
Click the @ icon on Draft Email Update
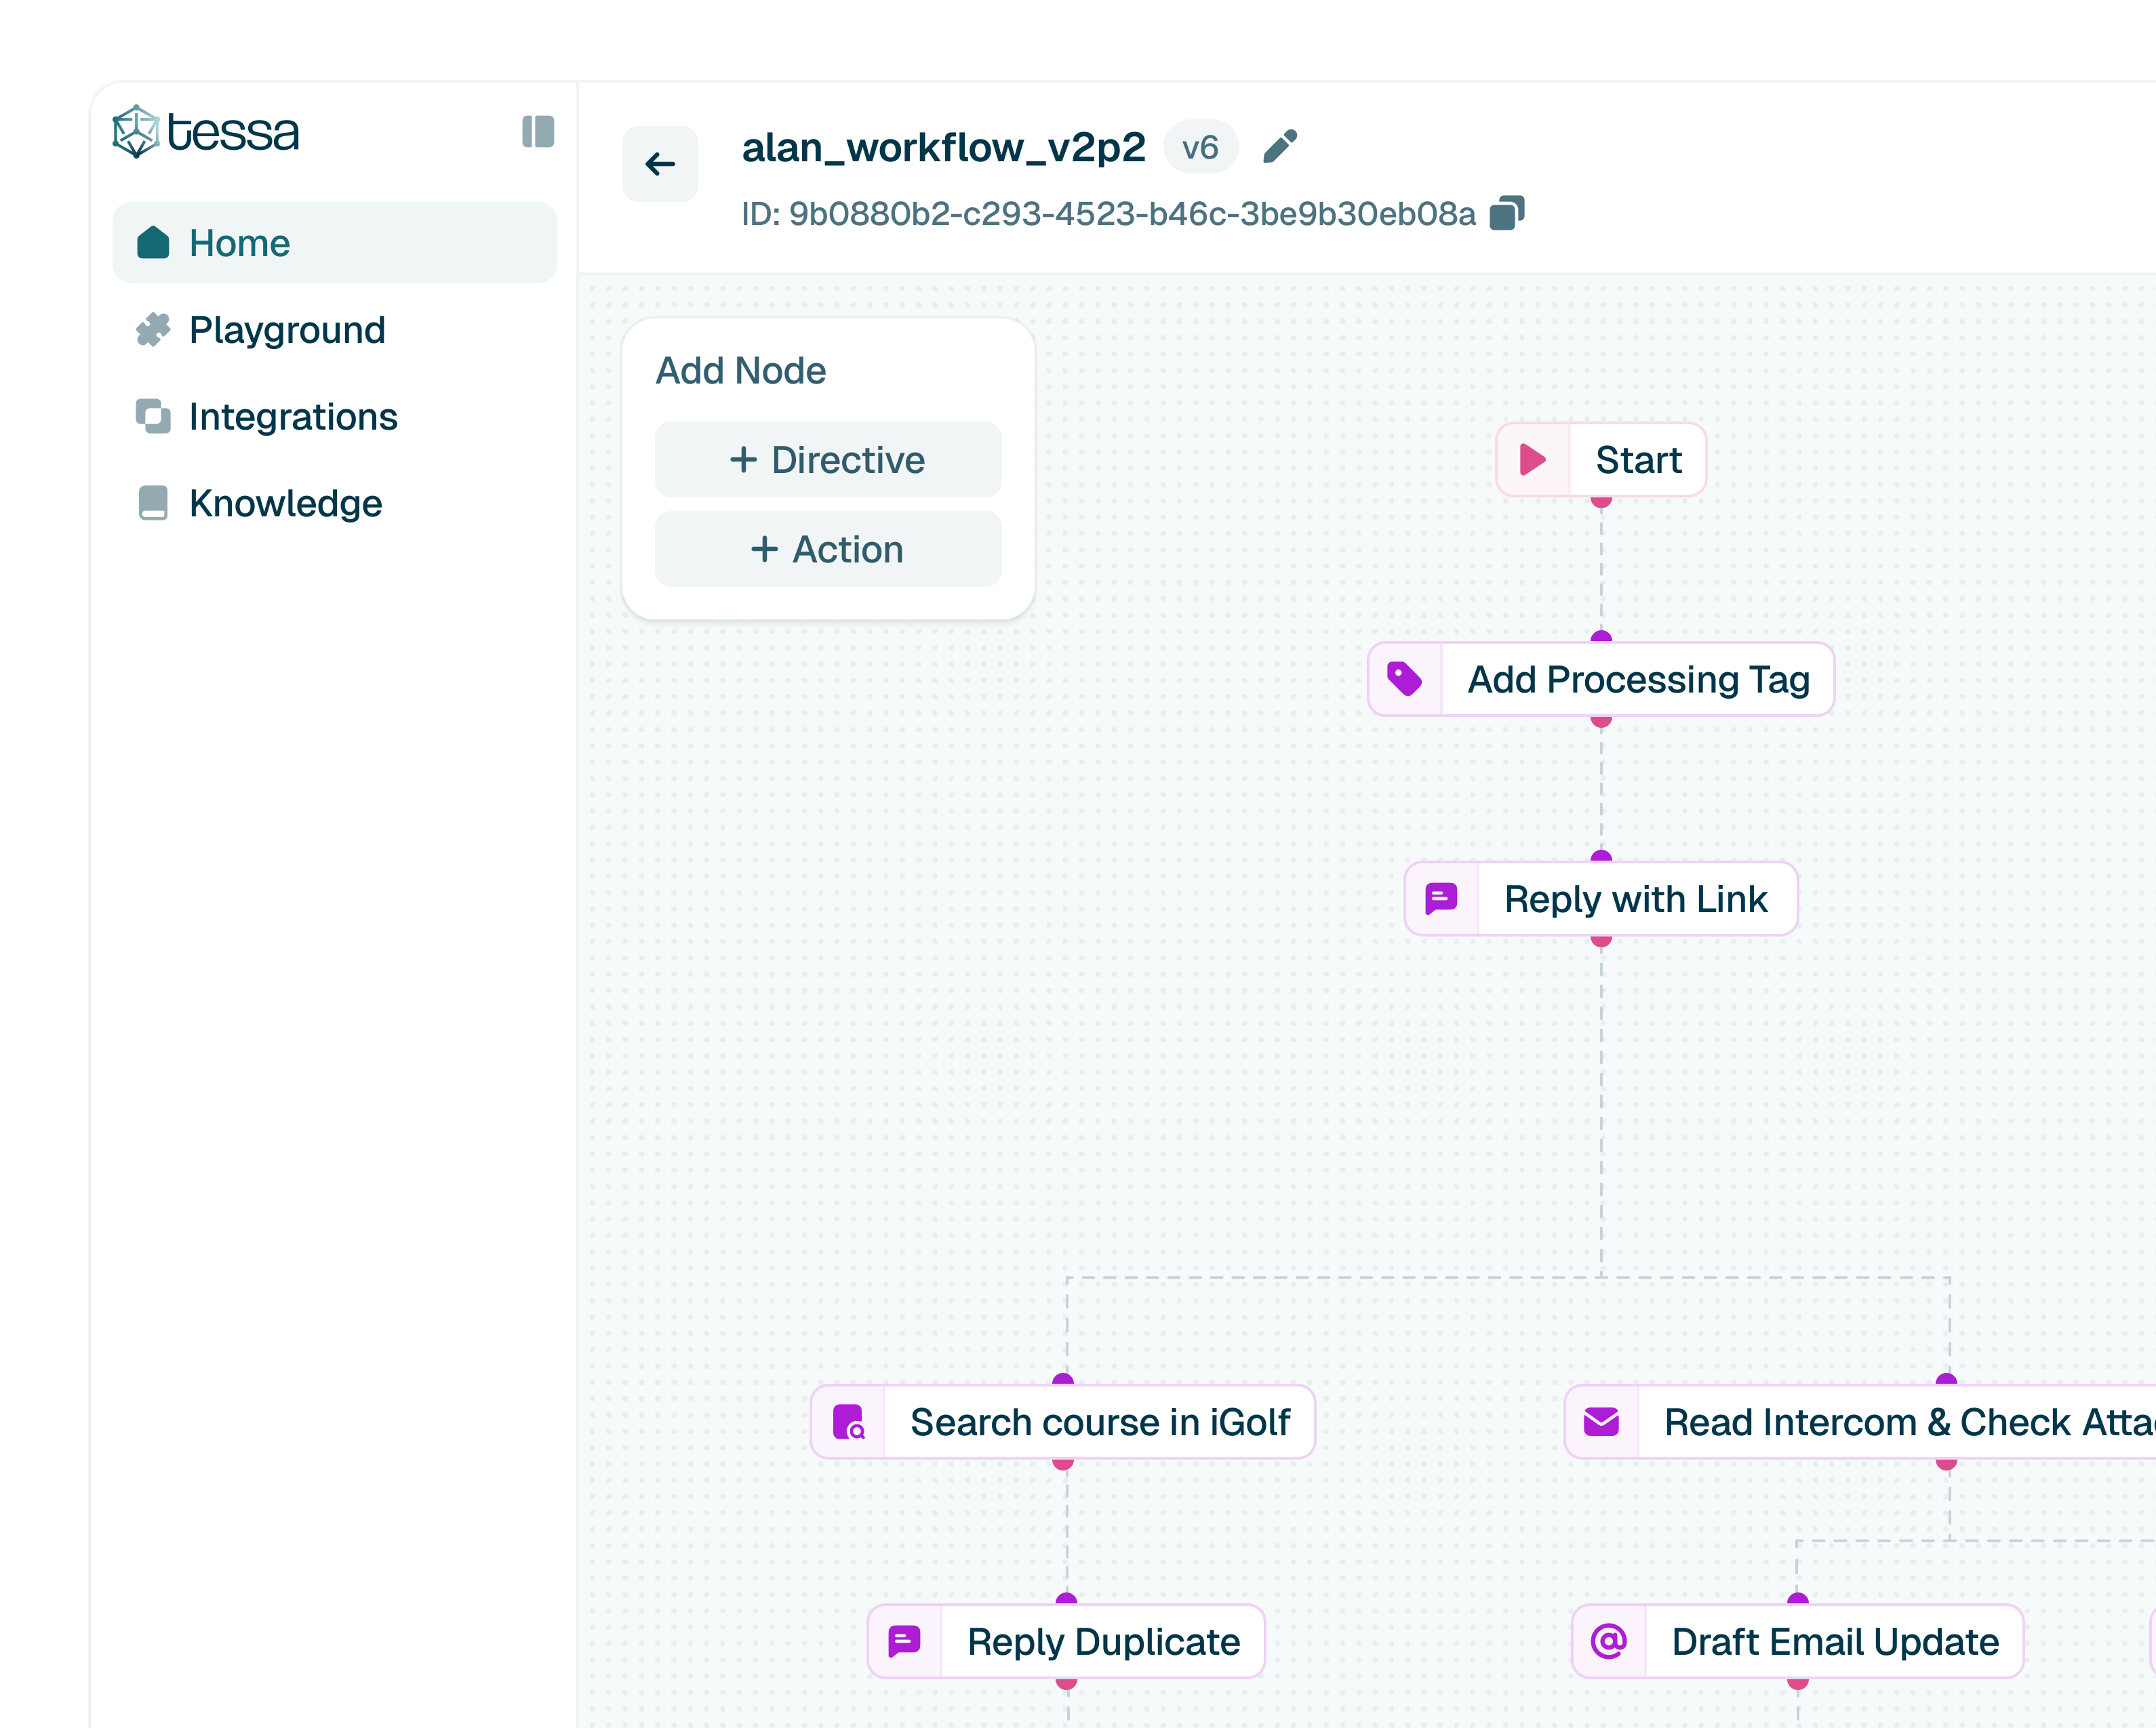point(1608,1642)
